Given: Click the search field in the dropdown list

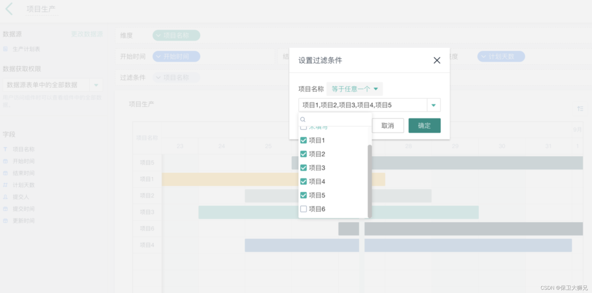Looking at the screenshot, I should (x=335, y=119).
